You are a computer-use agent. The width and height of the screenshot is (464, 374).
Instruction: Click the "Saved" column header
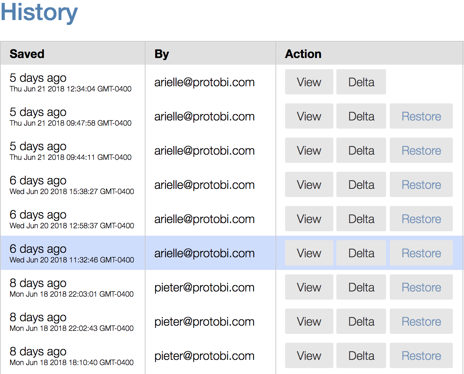27,54
